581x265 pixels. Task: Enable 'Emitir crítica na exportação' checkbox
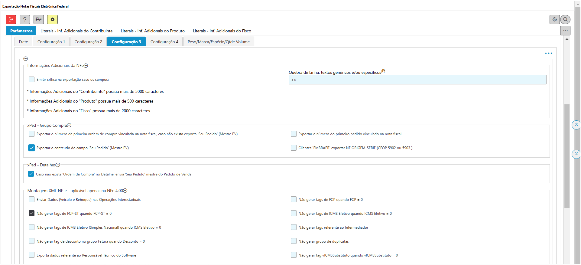(x=32, y=80)
